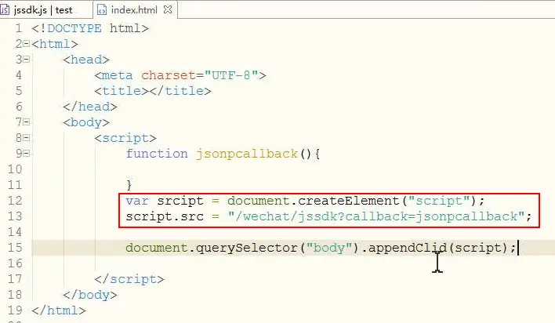Screen dimensions: 555x323
Task: Click the jsonpcallback function name
Action: point(247,154)
